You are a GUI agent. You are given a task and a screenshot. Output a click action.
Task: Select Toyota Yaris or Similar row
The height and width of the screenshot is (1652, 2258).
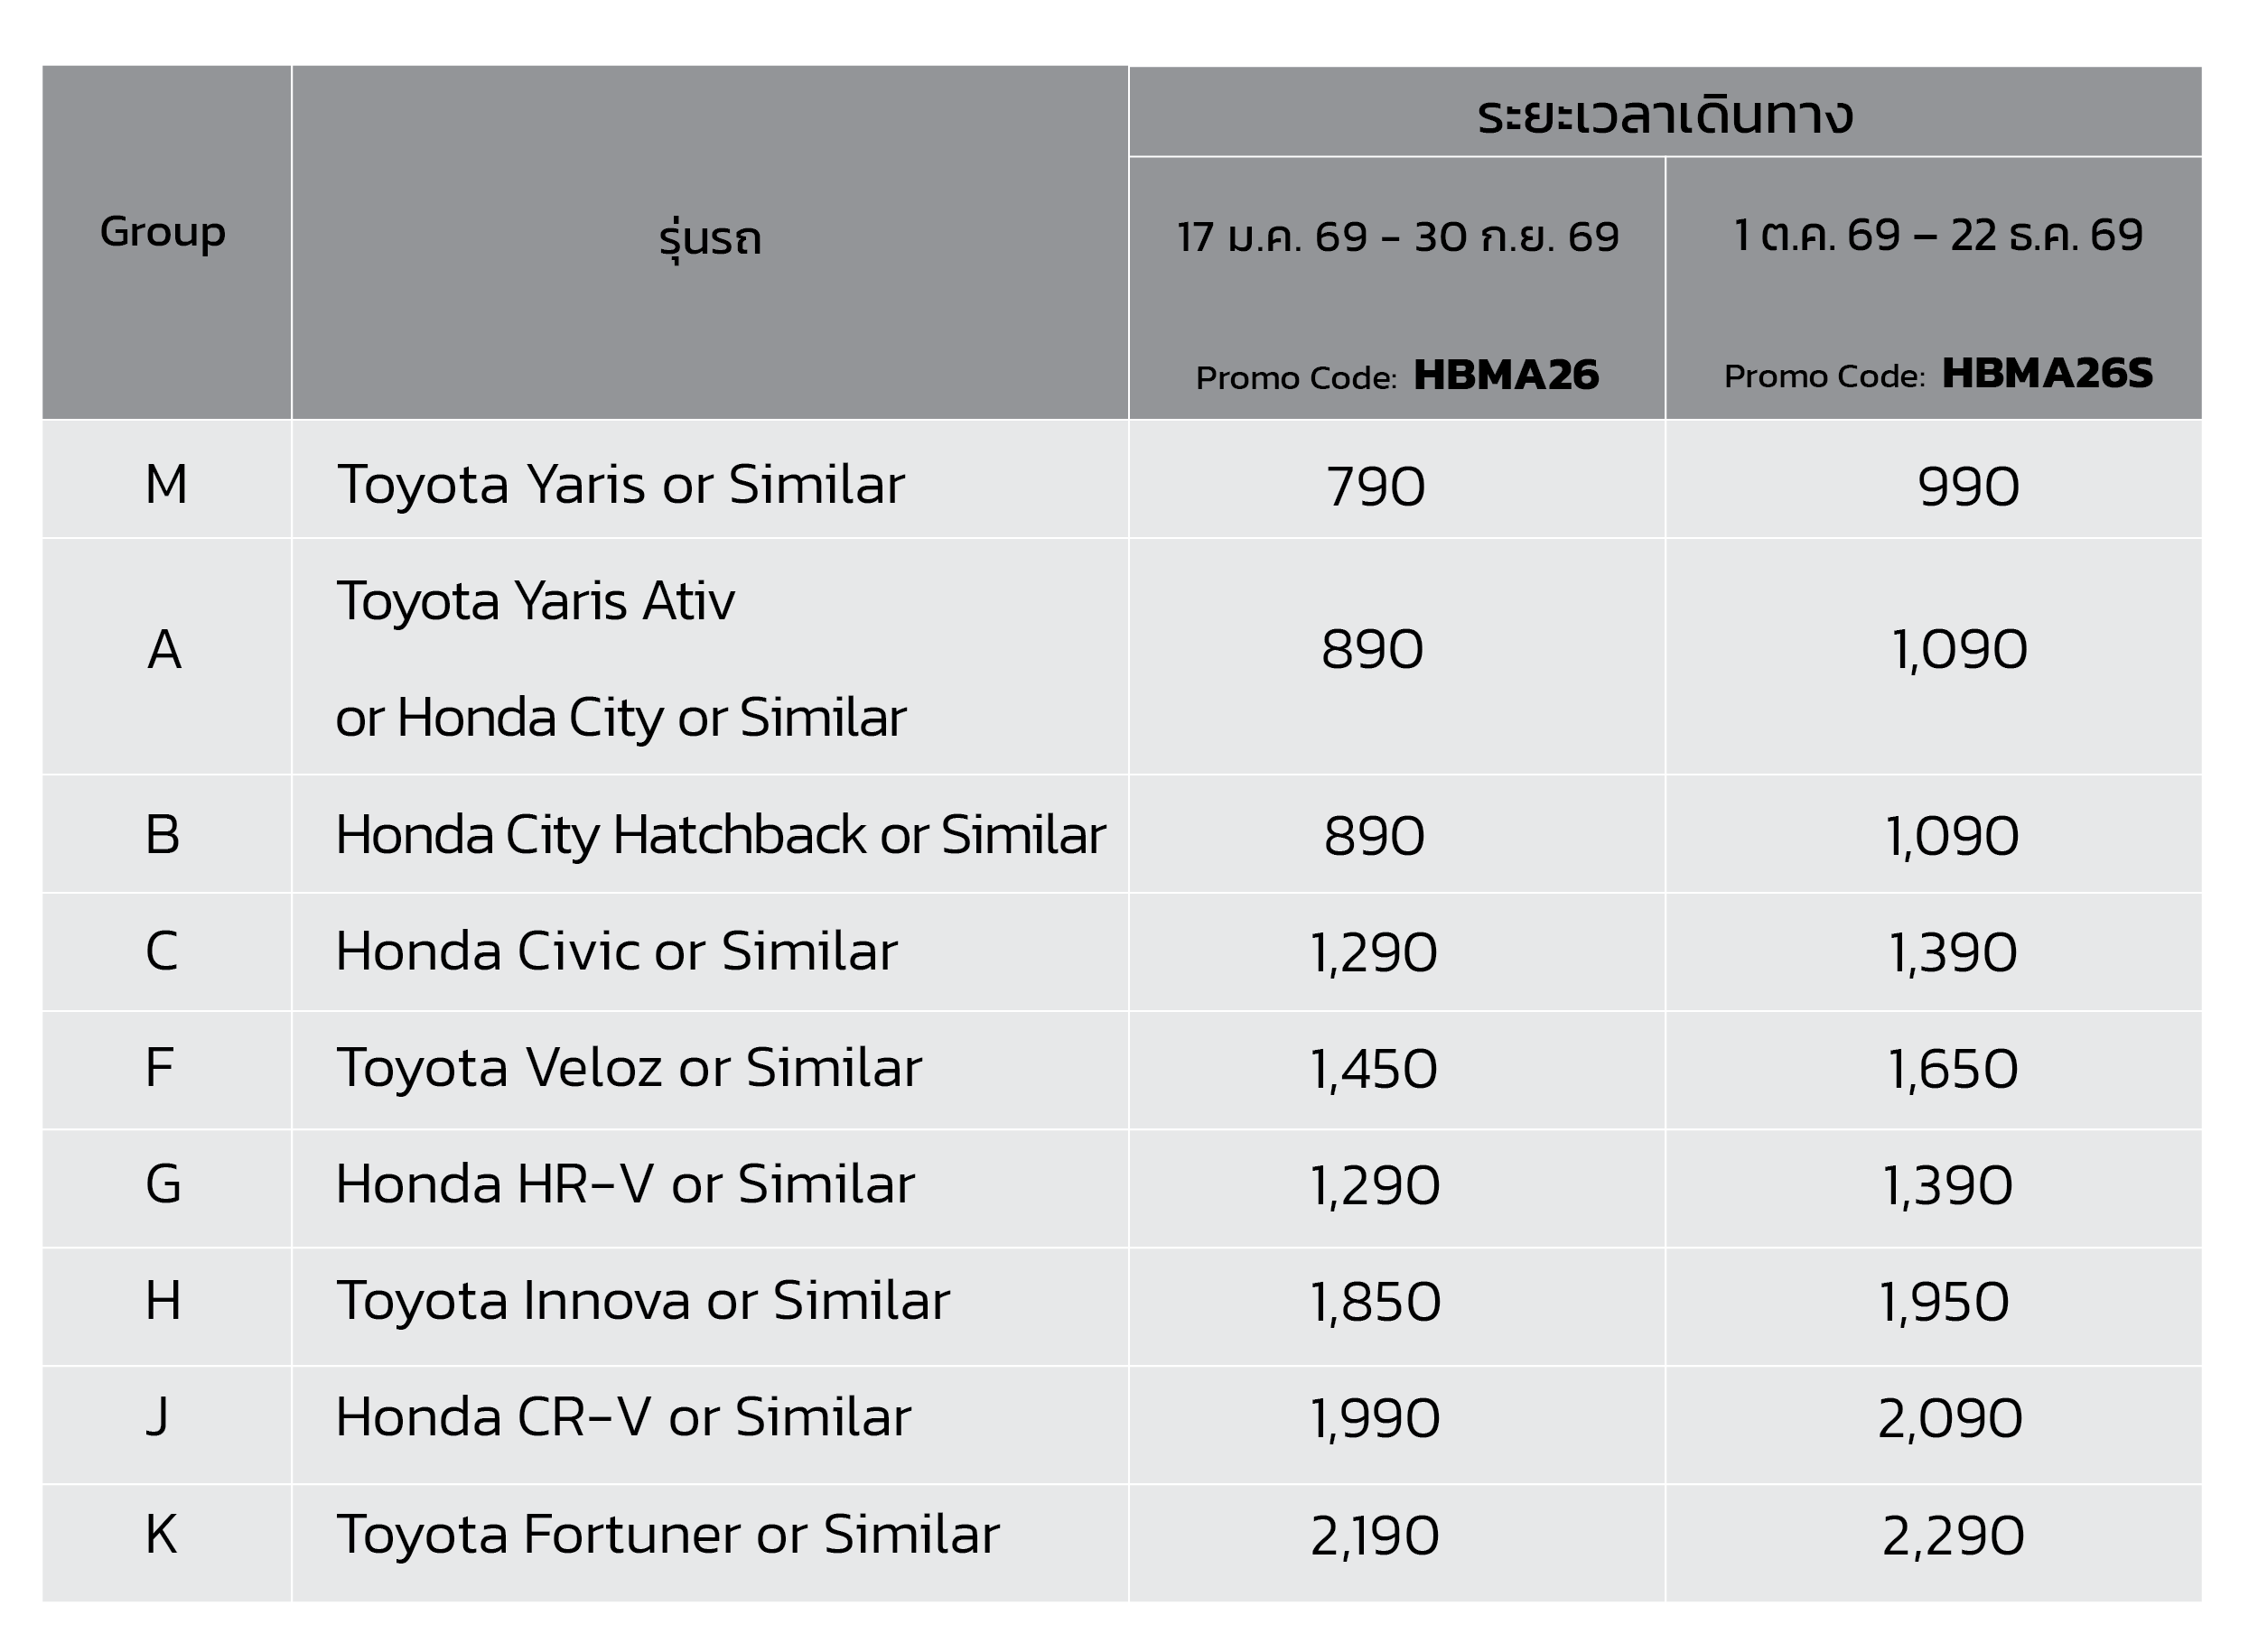tap(620, 485)
